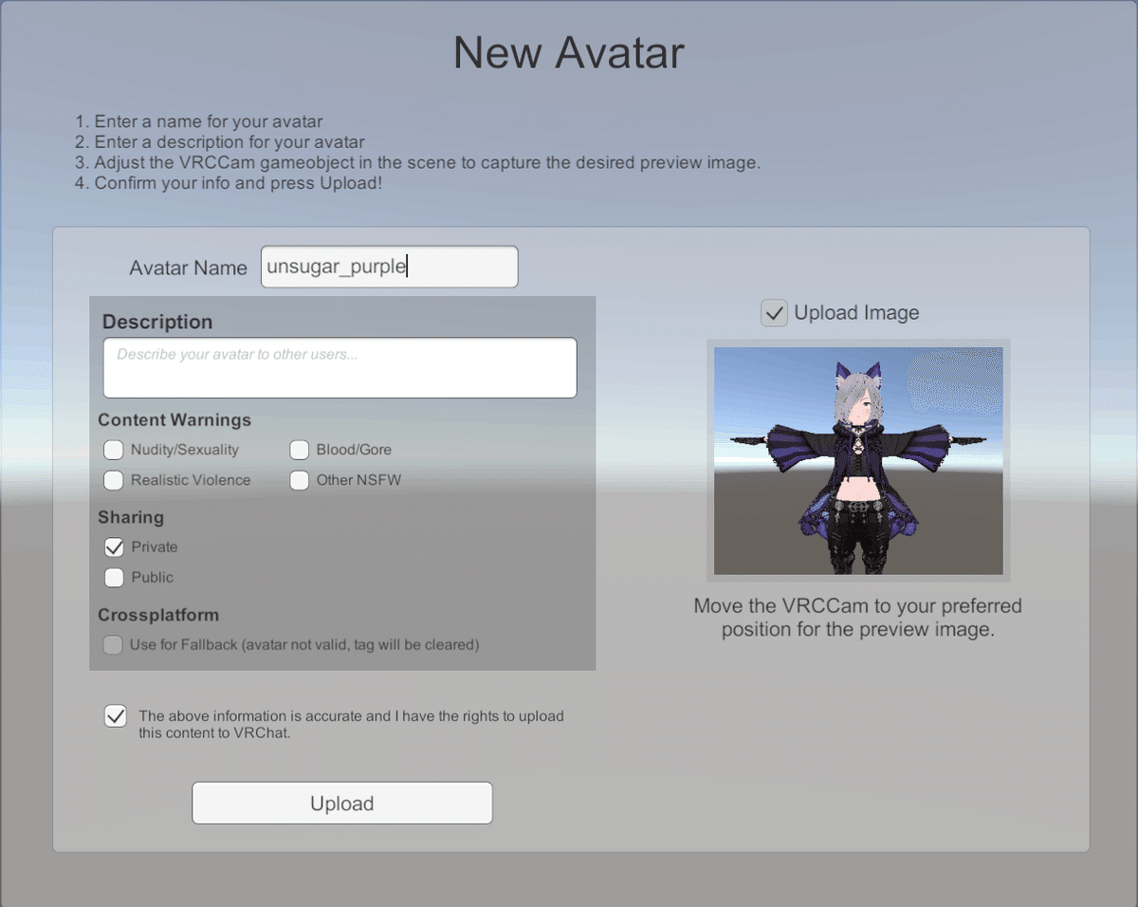Click the description text area
Image resolution: width=1138 pixels, height=907 pixels.
coord(340,368)
